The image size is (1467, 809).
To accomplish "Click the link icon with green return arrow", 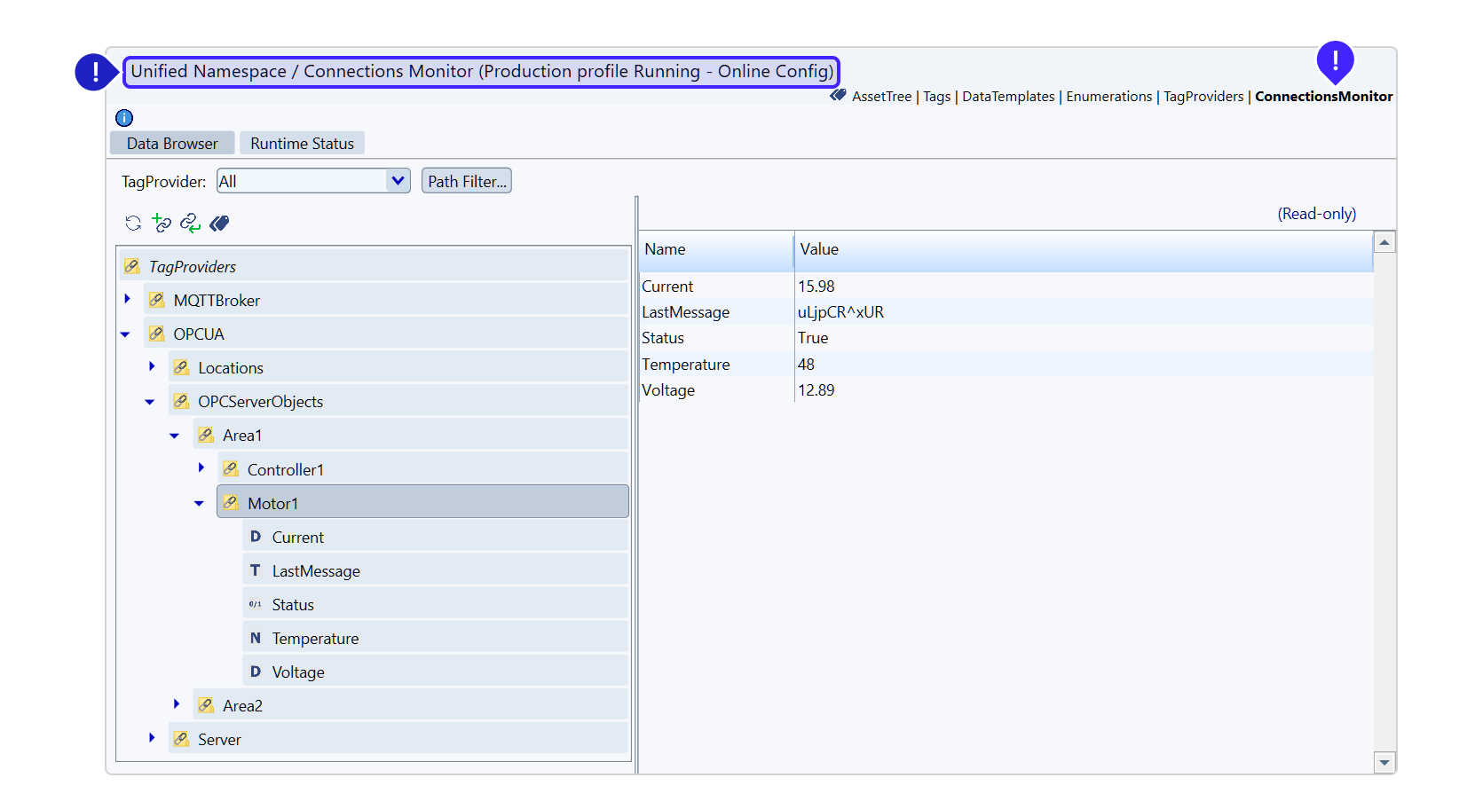I will 190,223.
